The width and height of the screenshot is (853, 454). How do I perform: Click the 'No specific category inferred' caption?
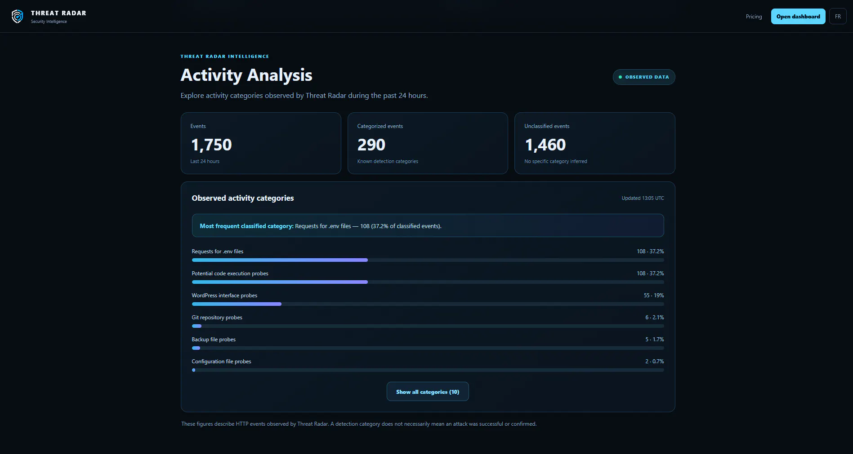[x=556, y=161]
